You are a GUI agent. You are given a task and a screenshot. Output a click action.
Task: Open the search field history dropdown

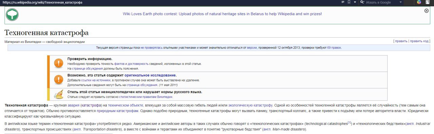click(x=401, y=2)
